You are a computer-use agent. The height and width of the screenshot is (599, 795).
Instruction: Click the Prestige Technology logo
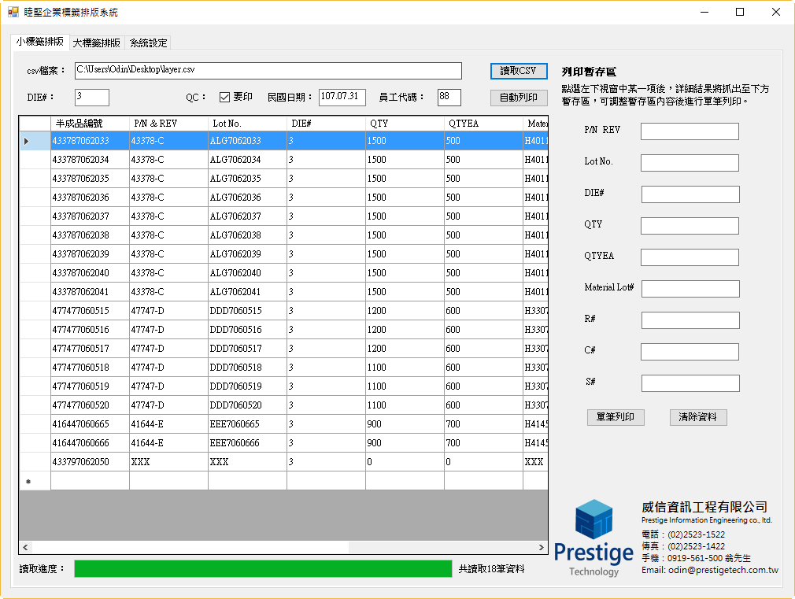593,538
